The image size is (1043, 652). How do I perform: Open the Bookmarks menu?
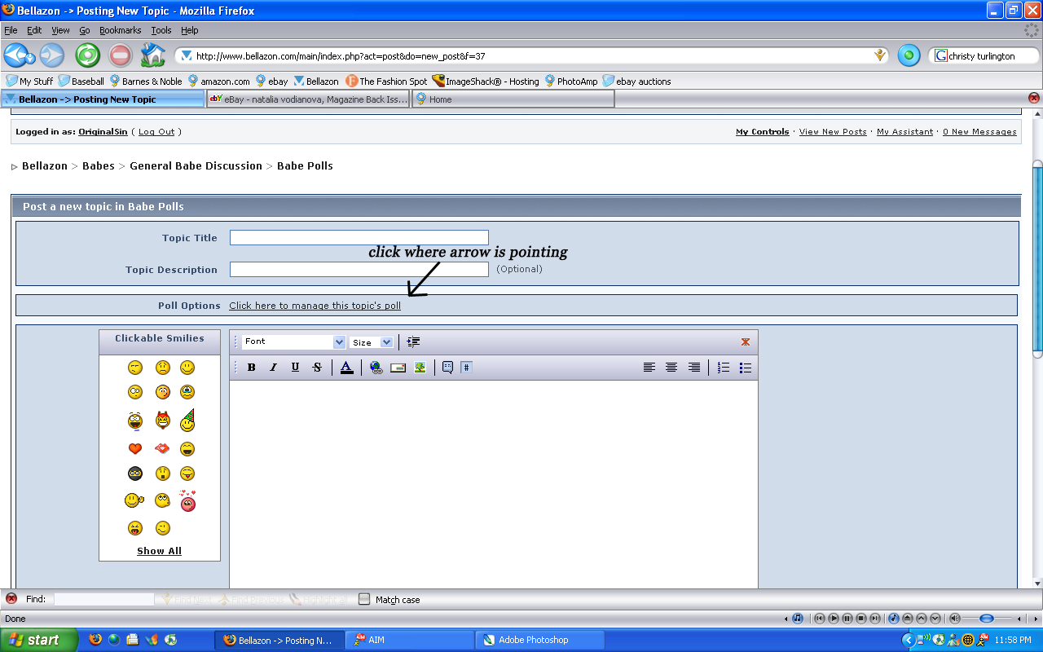[120, 30]
